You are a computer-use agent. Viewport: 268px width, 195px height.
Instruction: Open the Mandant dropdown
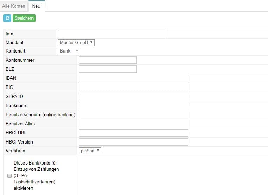(x=76, y=42)
